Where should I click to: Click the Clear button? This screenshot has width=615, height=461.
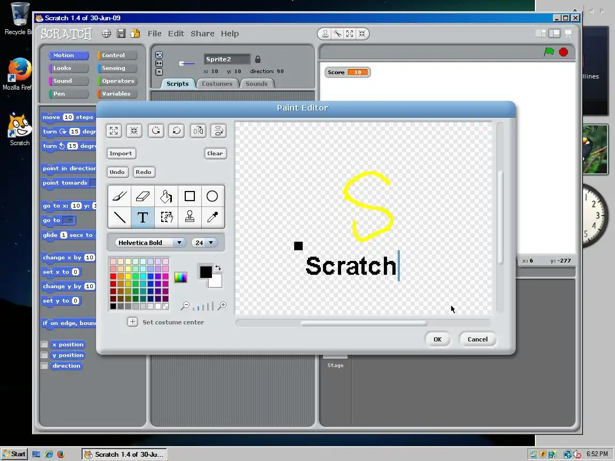point(215,153)
